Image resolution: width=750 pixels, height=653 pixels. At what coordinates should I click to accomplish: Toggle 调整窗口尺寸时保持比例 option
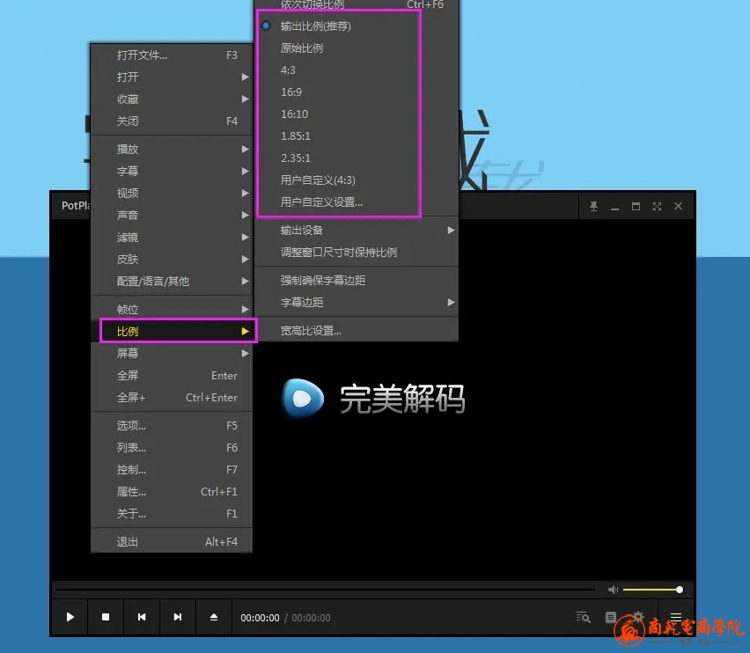(x=338, y=253)
